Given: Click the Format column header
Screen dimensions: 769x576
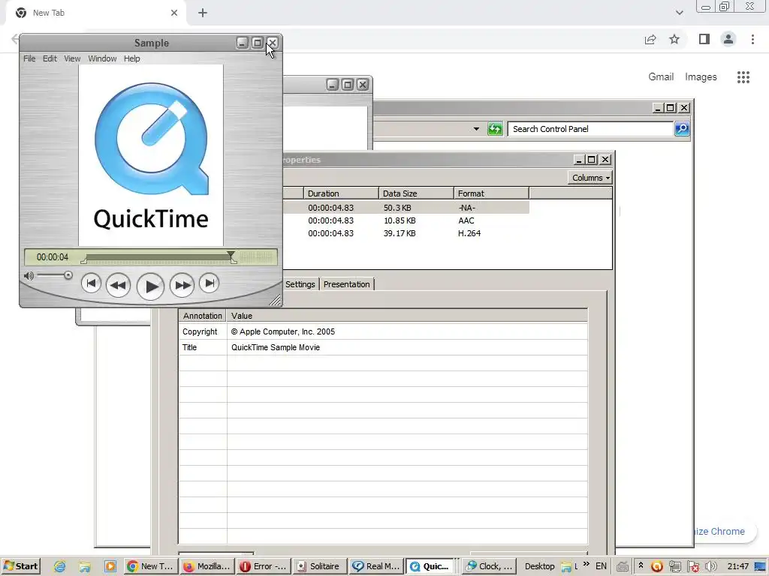Looking at the screenshot, I should [x=491, y=193].
